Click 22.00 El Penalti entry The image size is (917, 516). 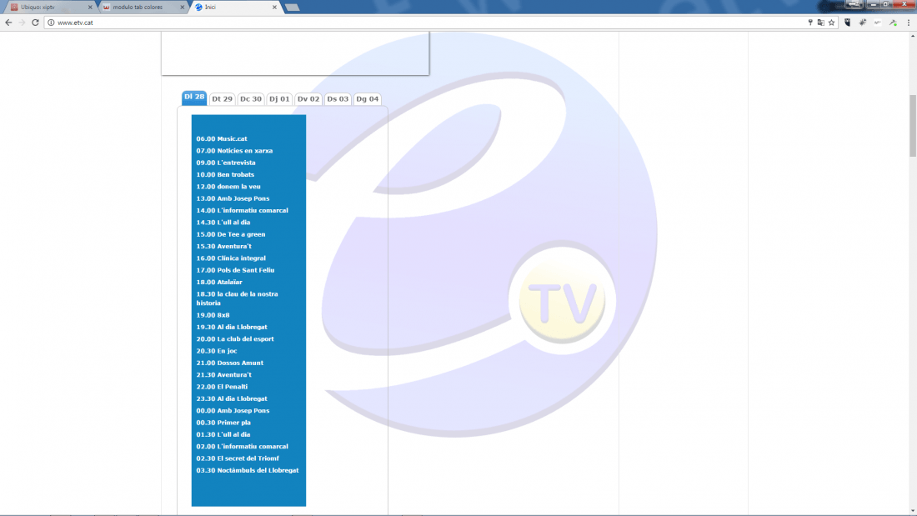click(222, 387)
